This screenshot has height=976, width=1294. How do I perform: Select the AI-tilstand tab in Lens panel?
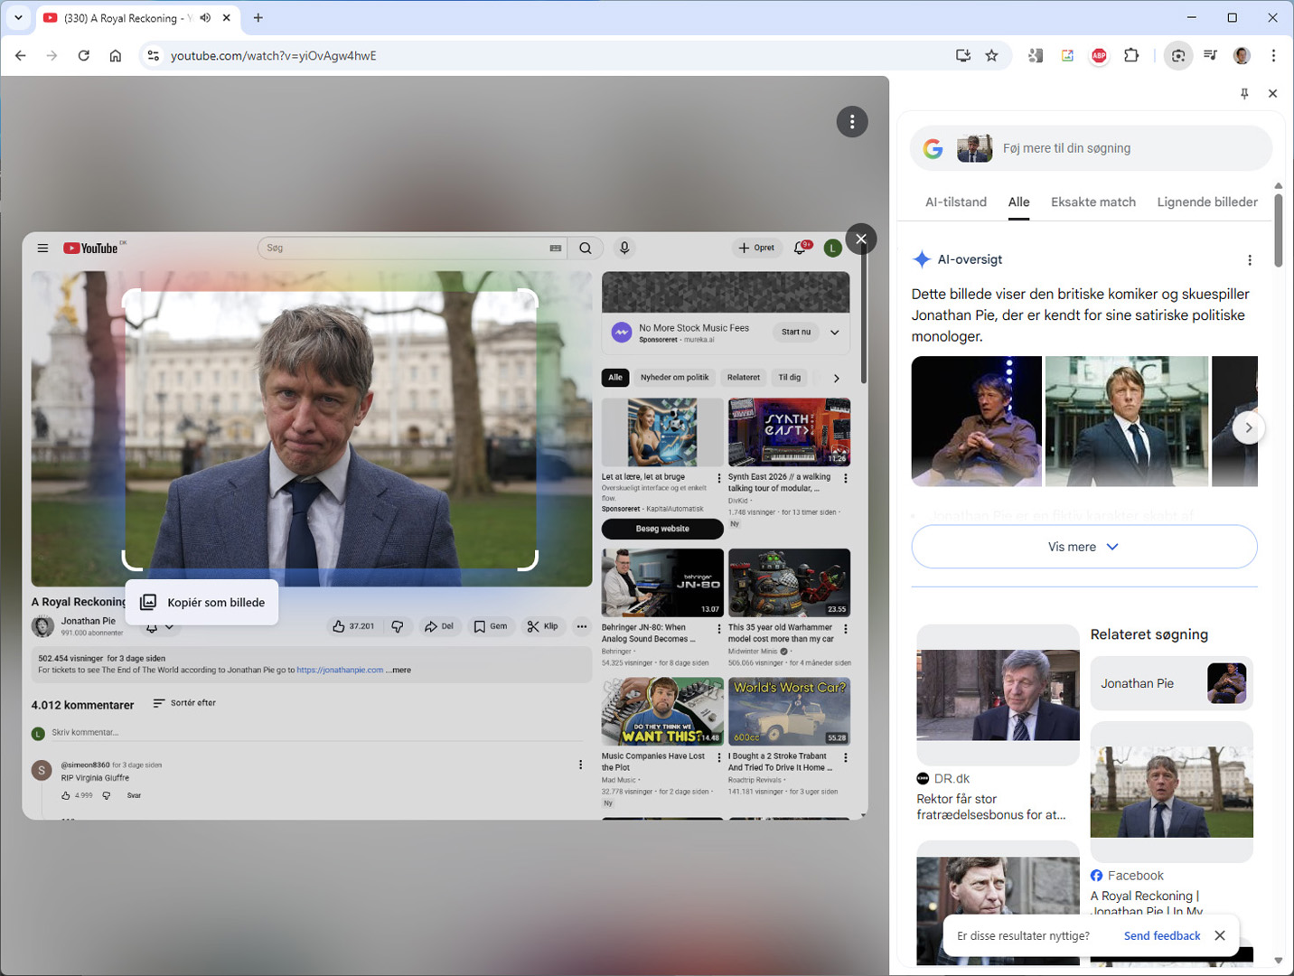pyautogui.click(x=955, y=202)
